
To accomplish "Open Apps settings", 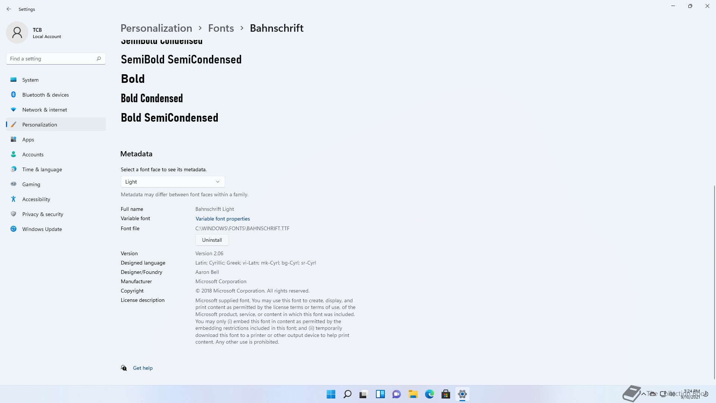I will pyautogui.click(x=56, y=140).
